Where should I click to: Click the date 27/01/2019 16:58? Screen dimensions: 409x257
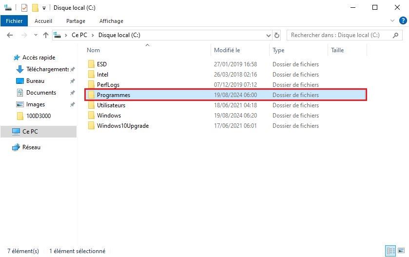[x=235, y=64]
